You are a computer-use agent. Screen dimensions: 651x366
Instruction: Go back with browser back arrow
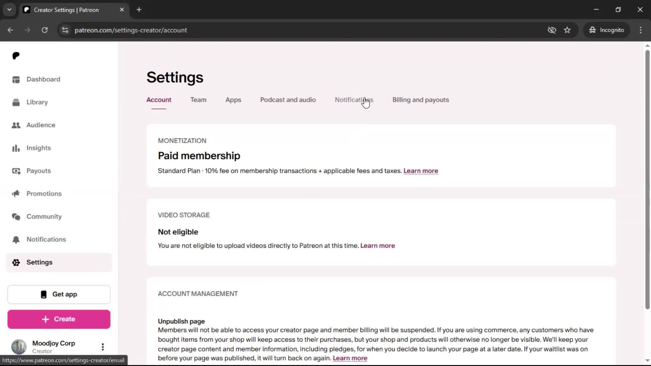coord(11,30)
